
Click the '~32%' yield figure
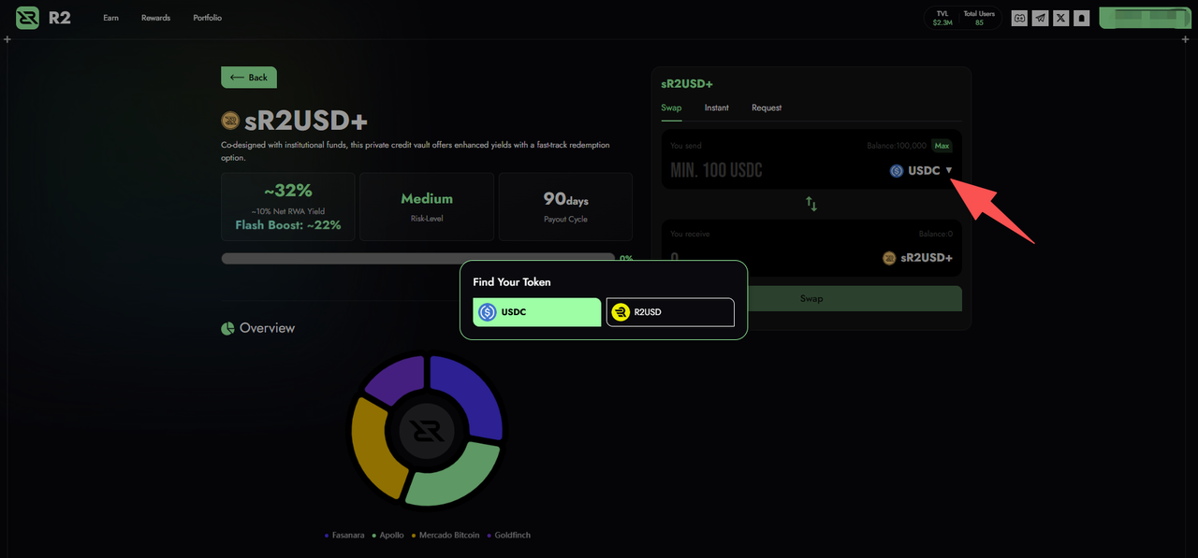(287, 191)
